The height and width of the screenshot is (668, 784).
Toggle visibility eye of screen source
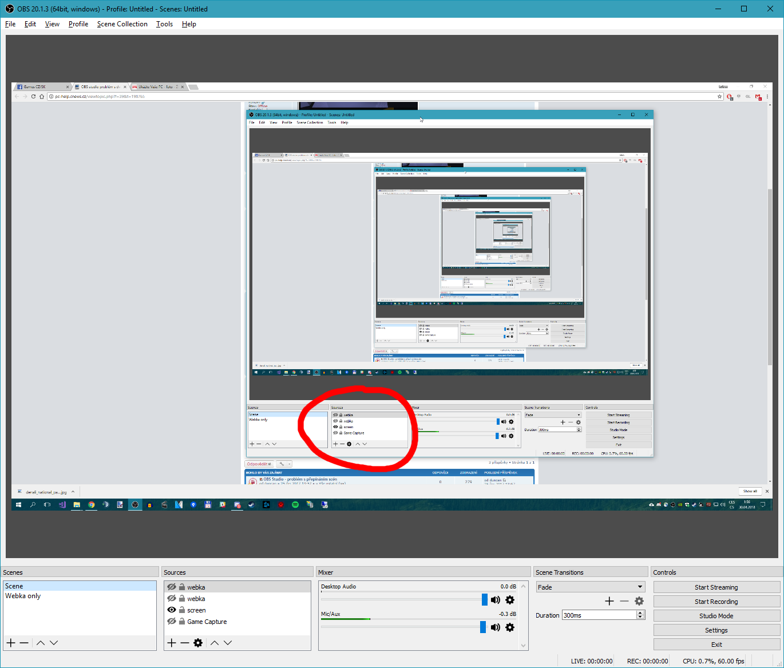172,610
